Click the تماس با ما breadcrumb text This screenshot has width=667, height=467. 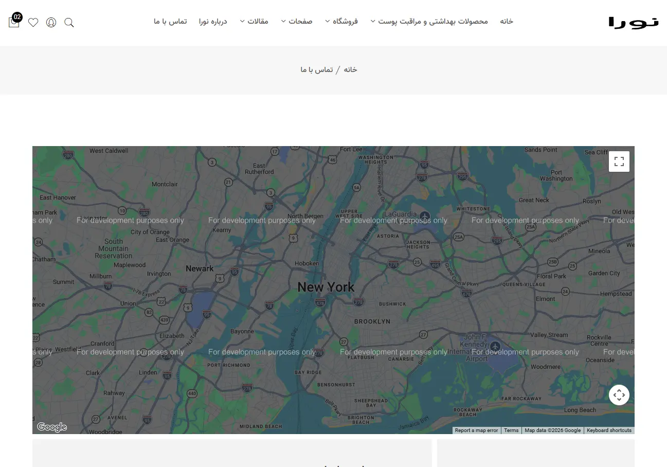coord(317,69)
